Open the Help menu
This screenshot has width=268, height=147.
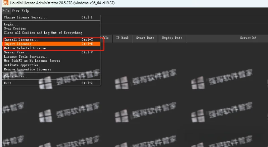tap(25, 11)
